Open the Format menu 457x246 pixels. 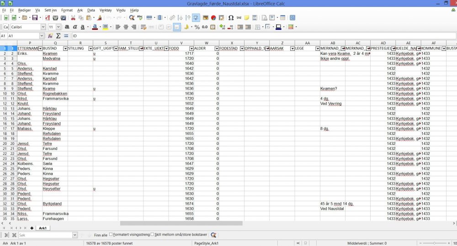[67, 10]
